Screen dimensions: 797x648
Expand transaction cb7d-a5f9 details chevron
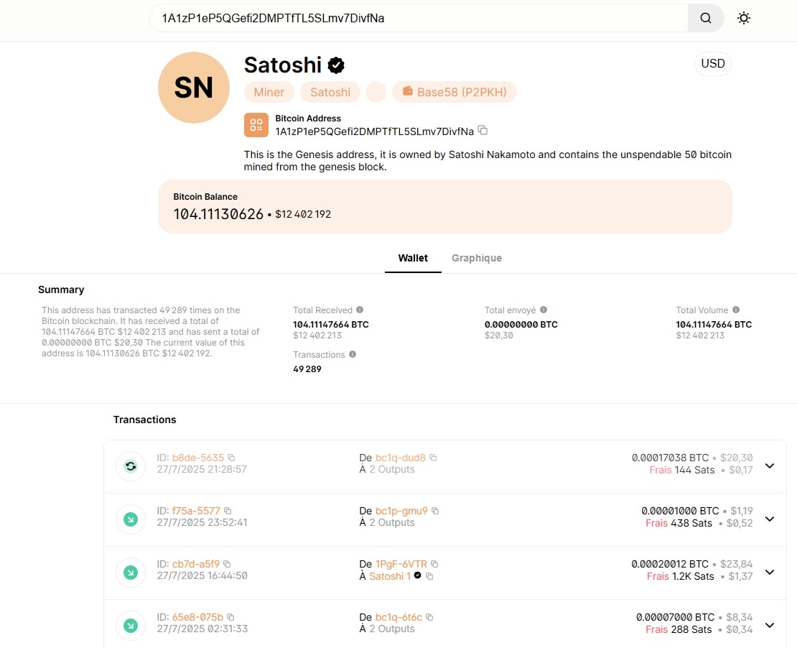(x=770, y=573)
